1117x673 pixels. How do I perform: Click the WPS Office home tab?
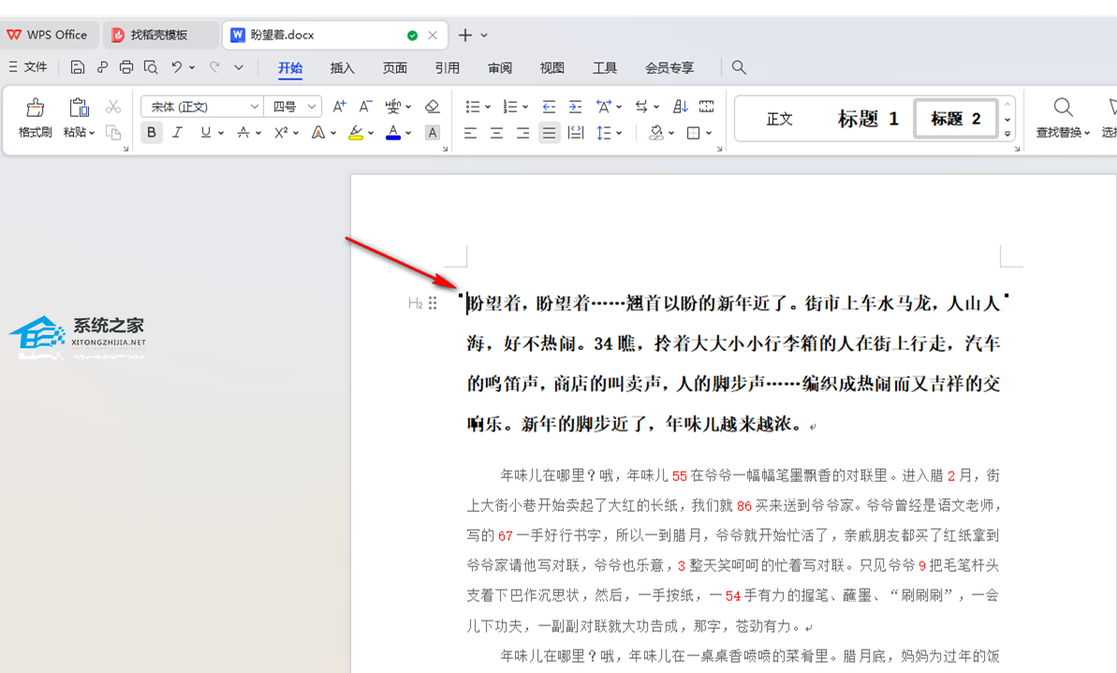[48, 35]
